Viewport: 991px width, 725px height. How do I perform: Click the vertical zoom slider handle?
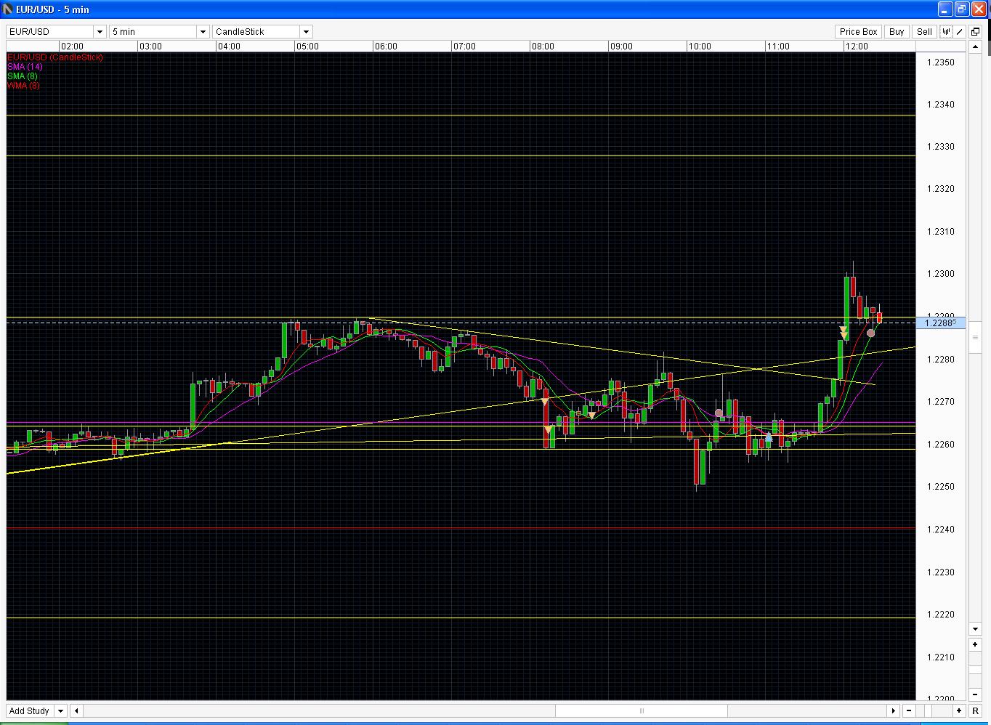tap(975, 668)
